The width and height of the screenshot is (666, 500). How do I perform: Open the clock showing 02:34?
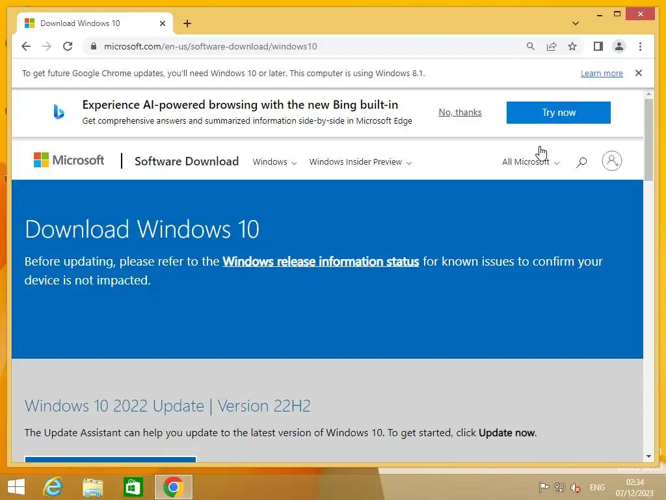click(635, 487)
